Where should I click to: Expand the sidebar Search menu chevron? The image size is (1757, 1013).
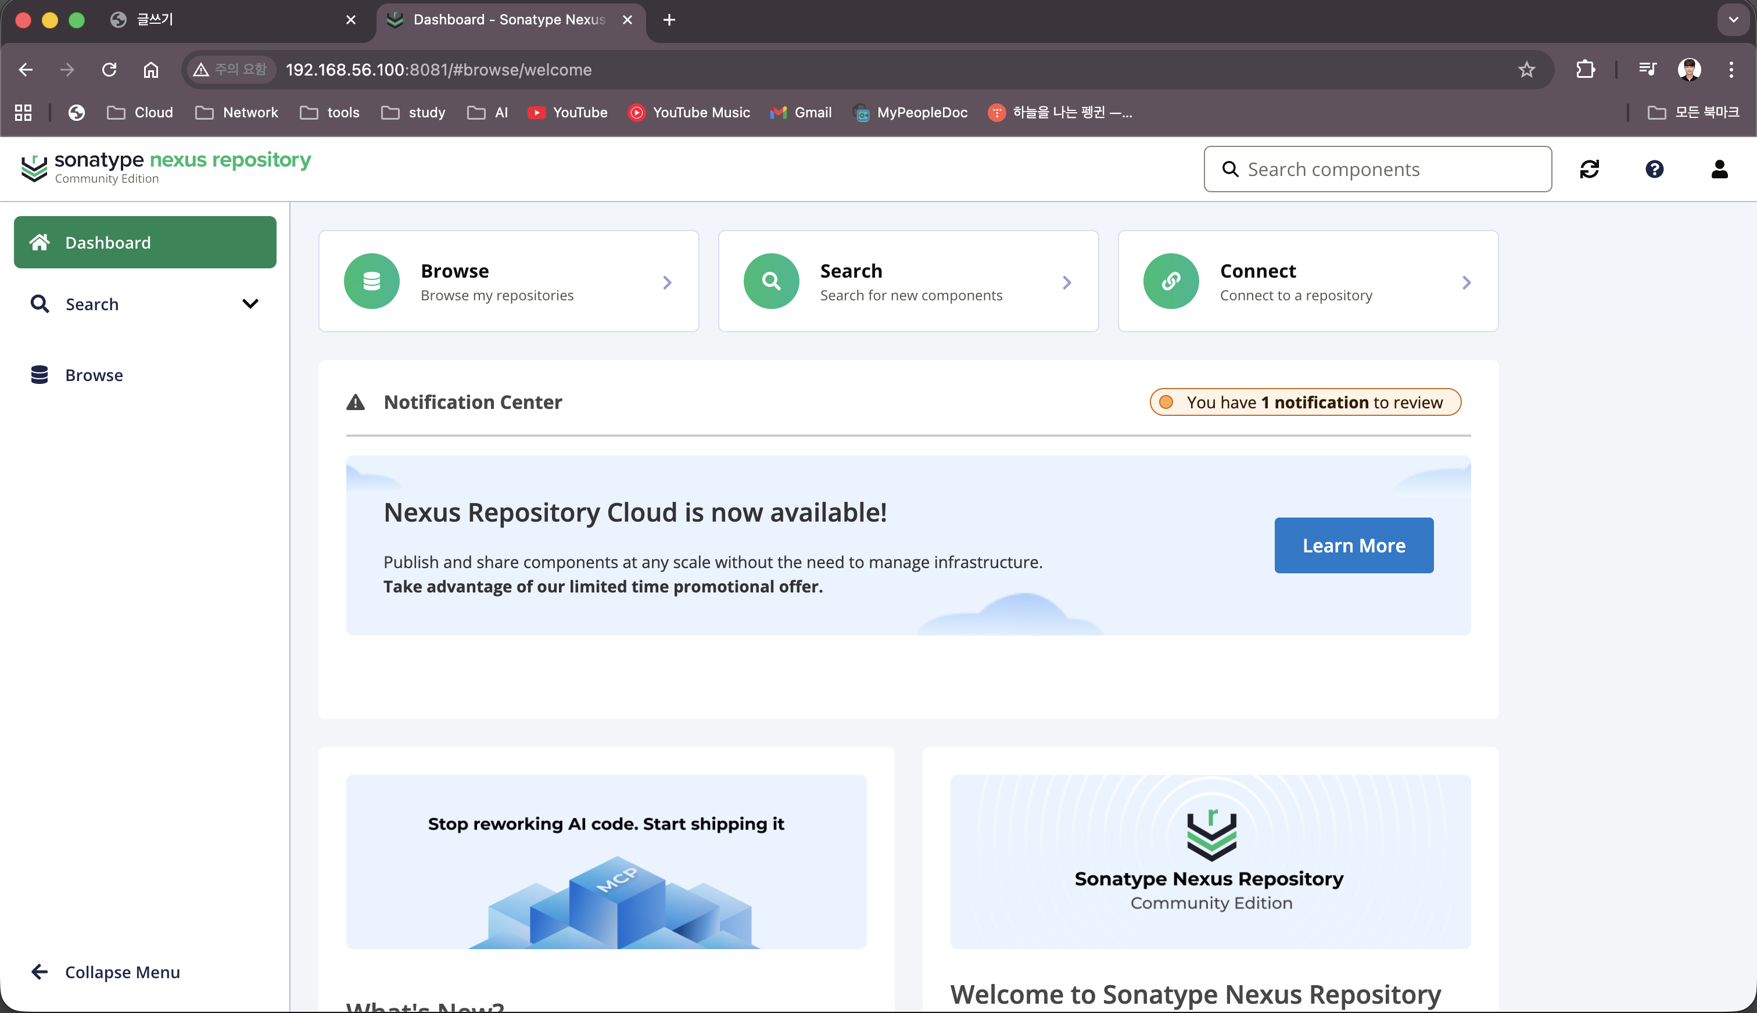coord(250,303)
